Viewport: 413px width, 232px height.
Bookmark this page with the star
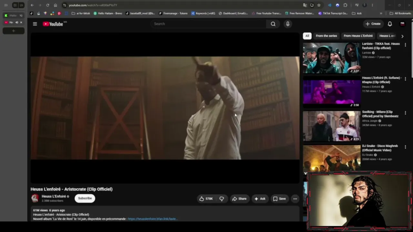[319, 5]
